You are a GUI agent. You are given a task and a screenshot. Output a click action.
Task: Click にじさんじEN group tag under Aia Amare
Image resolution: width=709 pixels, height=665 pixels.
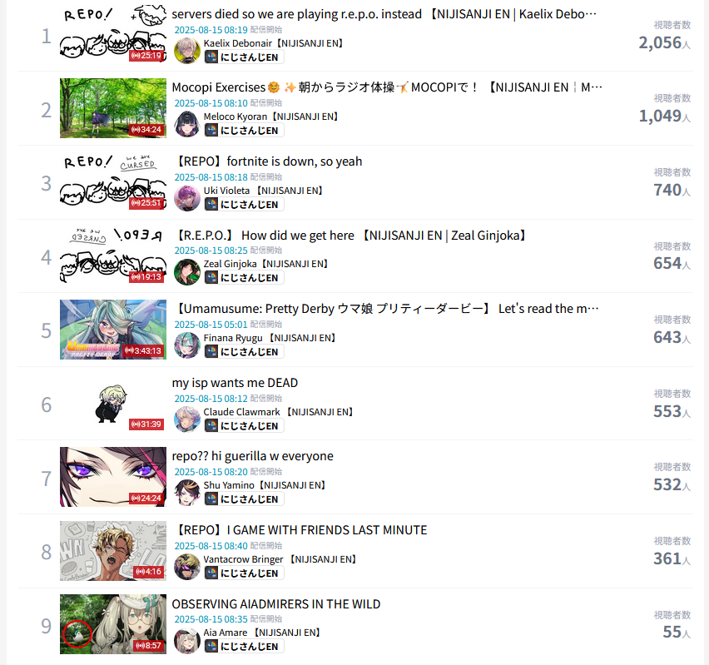click(x=244, y=647)
